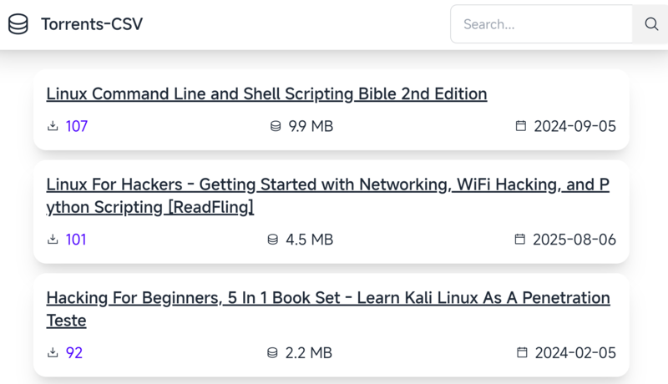The width and height of the screenshot is (668, 384).
Task: Click the 101 seeders magnet link
Action: click(x=76, y=240)
